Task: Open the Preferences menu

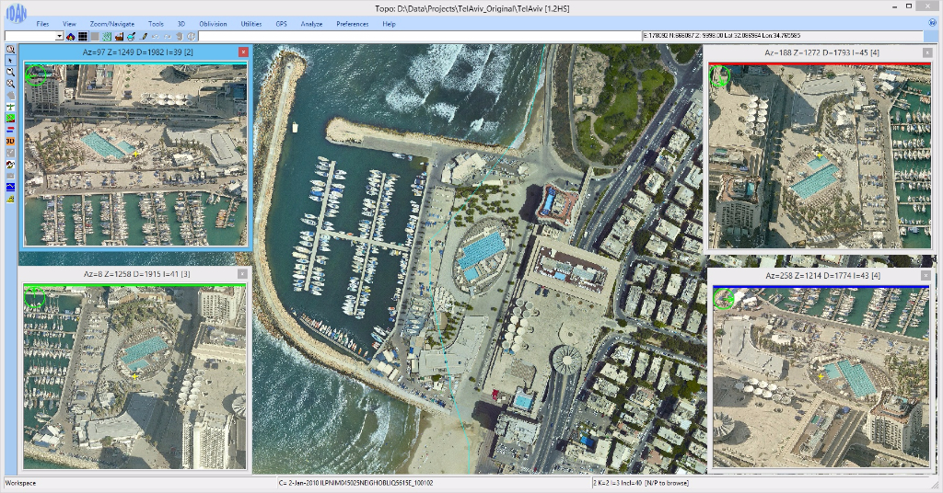Action: [352, 23]
